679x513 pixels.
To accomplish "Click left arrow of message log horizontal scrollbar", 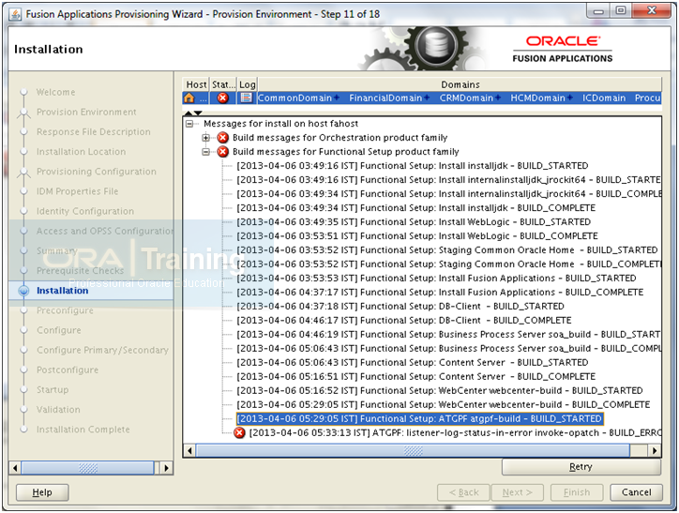I will point(189,451).
